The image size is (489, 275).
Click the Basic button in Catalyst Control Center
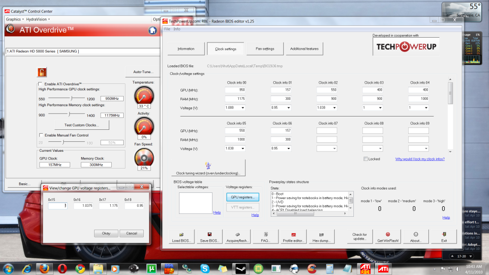click(x=24, y=184)
